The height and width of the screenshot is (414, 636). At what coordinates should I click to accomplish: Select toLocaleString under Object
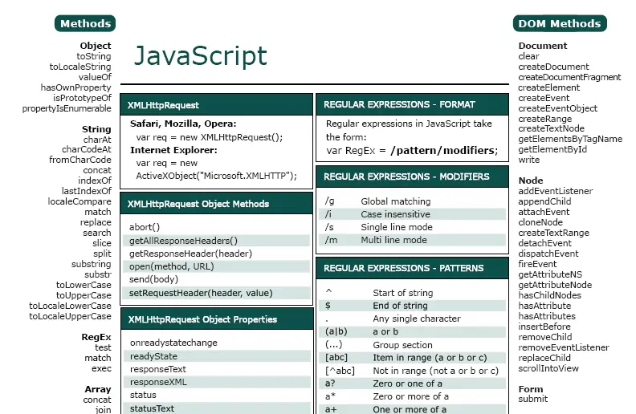[80, 67]
